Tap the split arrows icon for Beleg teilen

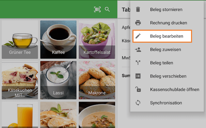tap(138, 63)
